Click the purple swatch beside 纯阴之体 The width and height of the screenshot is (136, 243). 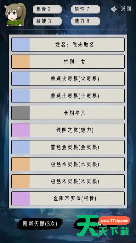(20, 130)
